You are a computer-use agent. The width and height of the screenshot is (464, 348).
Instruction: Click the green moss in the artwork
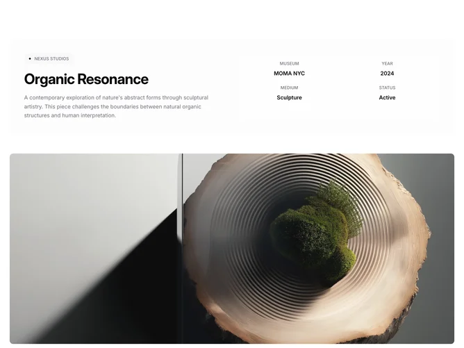coord(310,237)
